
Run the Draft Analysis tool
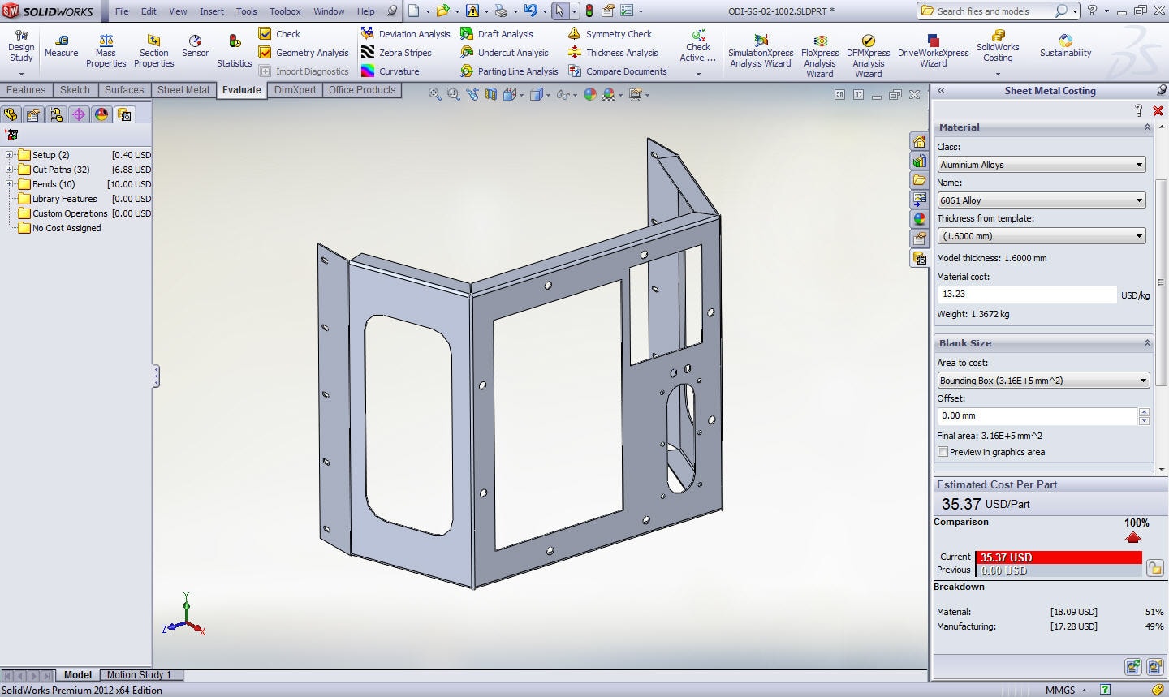tap(496, 34)
